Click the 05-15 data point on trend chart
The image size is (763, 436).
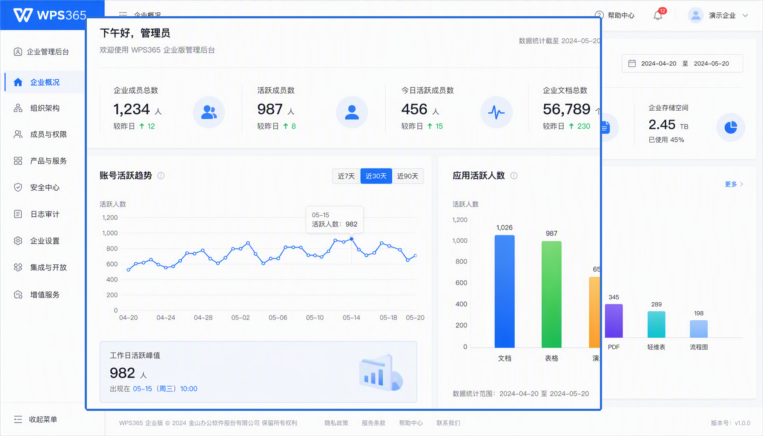(x=352, y=239)
